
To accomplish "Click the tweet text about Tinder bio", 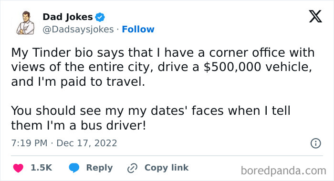I will click(163, 67).
